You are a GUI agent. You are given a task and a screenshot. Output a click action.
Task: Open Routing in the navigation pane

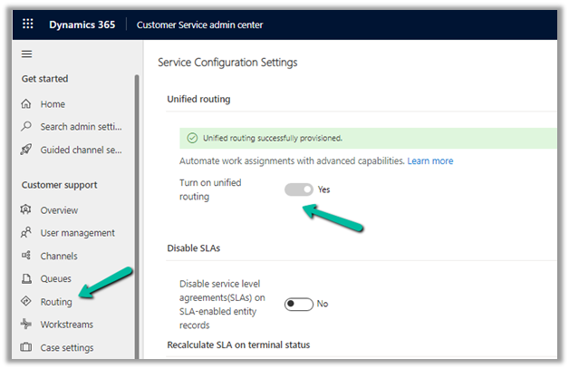pyautogui.click(x=56, y=302)
